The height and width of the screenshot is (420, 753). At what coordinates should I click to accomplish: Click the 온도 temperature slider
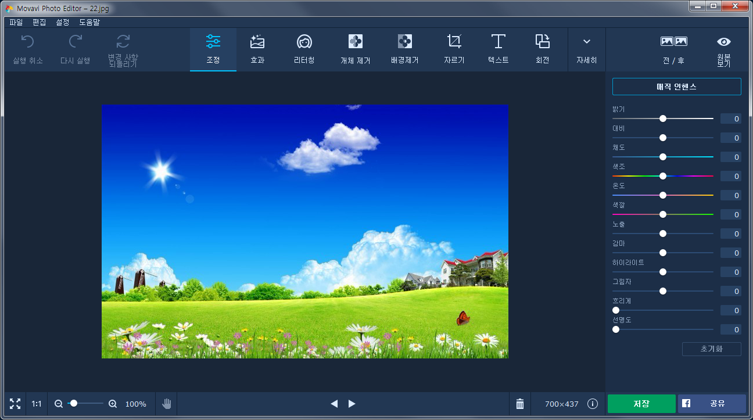(663, 195)
